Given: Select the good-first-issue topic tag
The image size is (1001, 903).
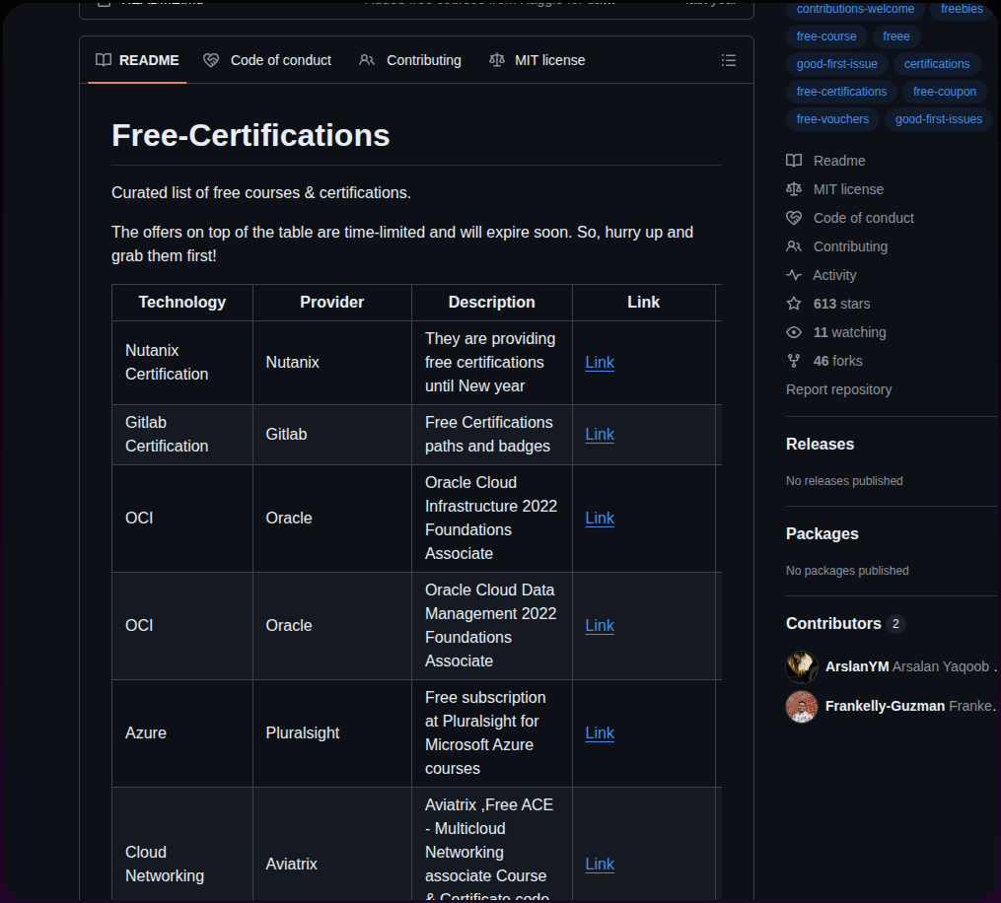Looking at the screenshot, I should tap(836, 64).
